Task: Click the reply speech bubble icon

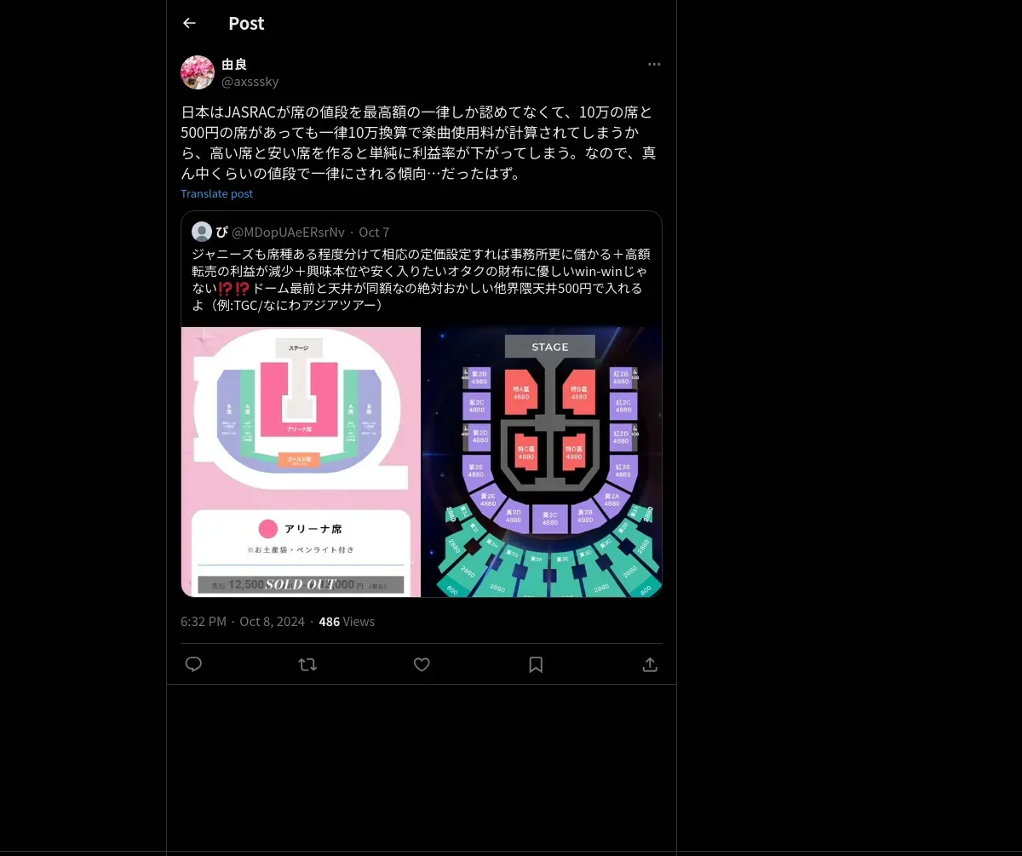Action: coord(193,664)
